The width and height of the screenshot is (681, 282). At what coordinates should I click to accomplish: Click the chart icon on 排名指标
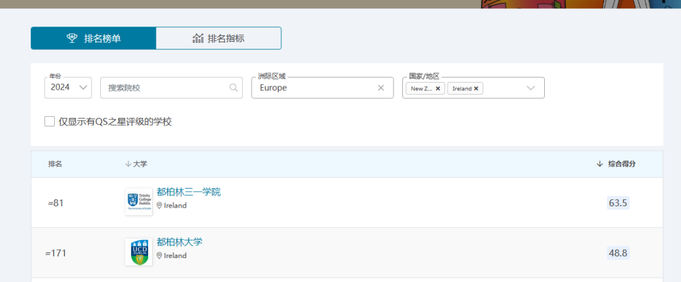pyautogui.click(x=197, y=38)
